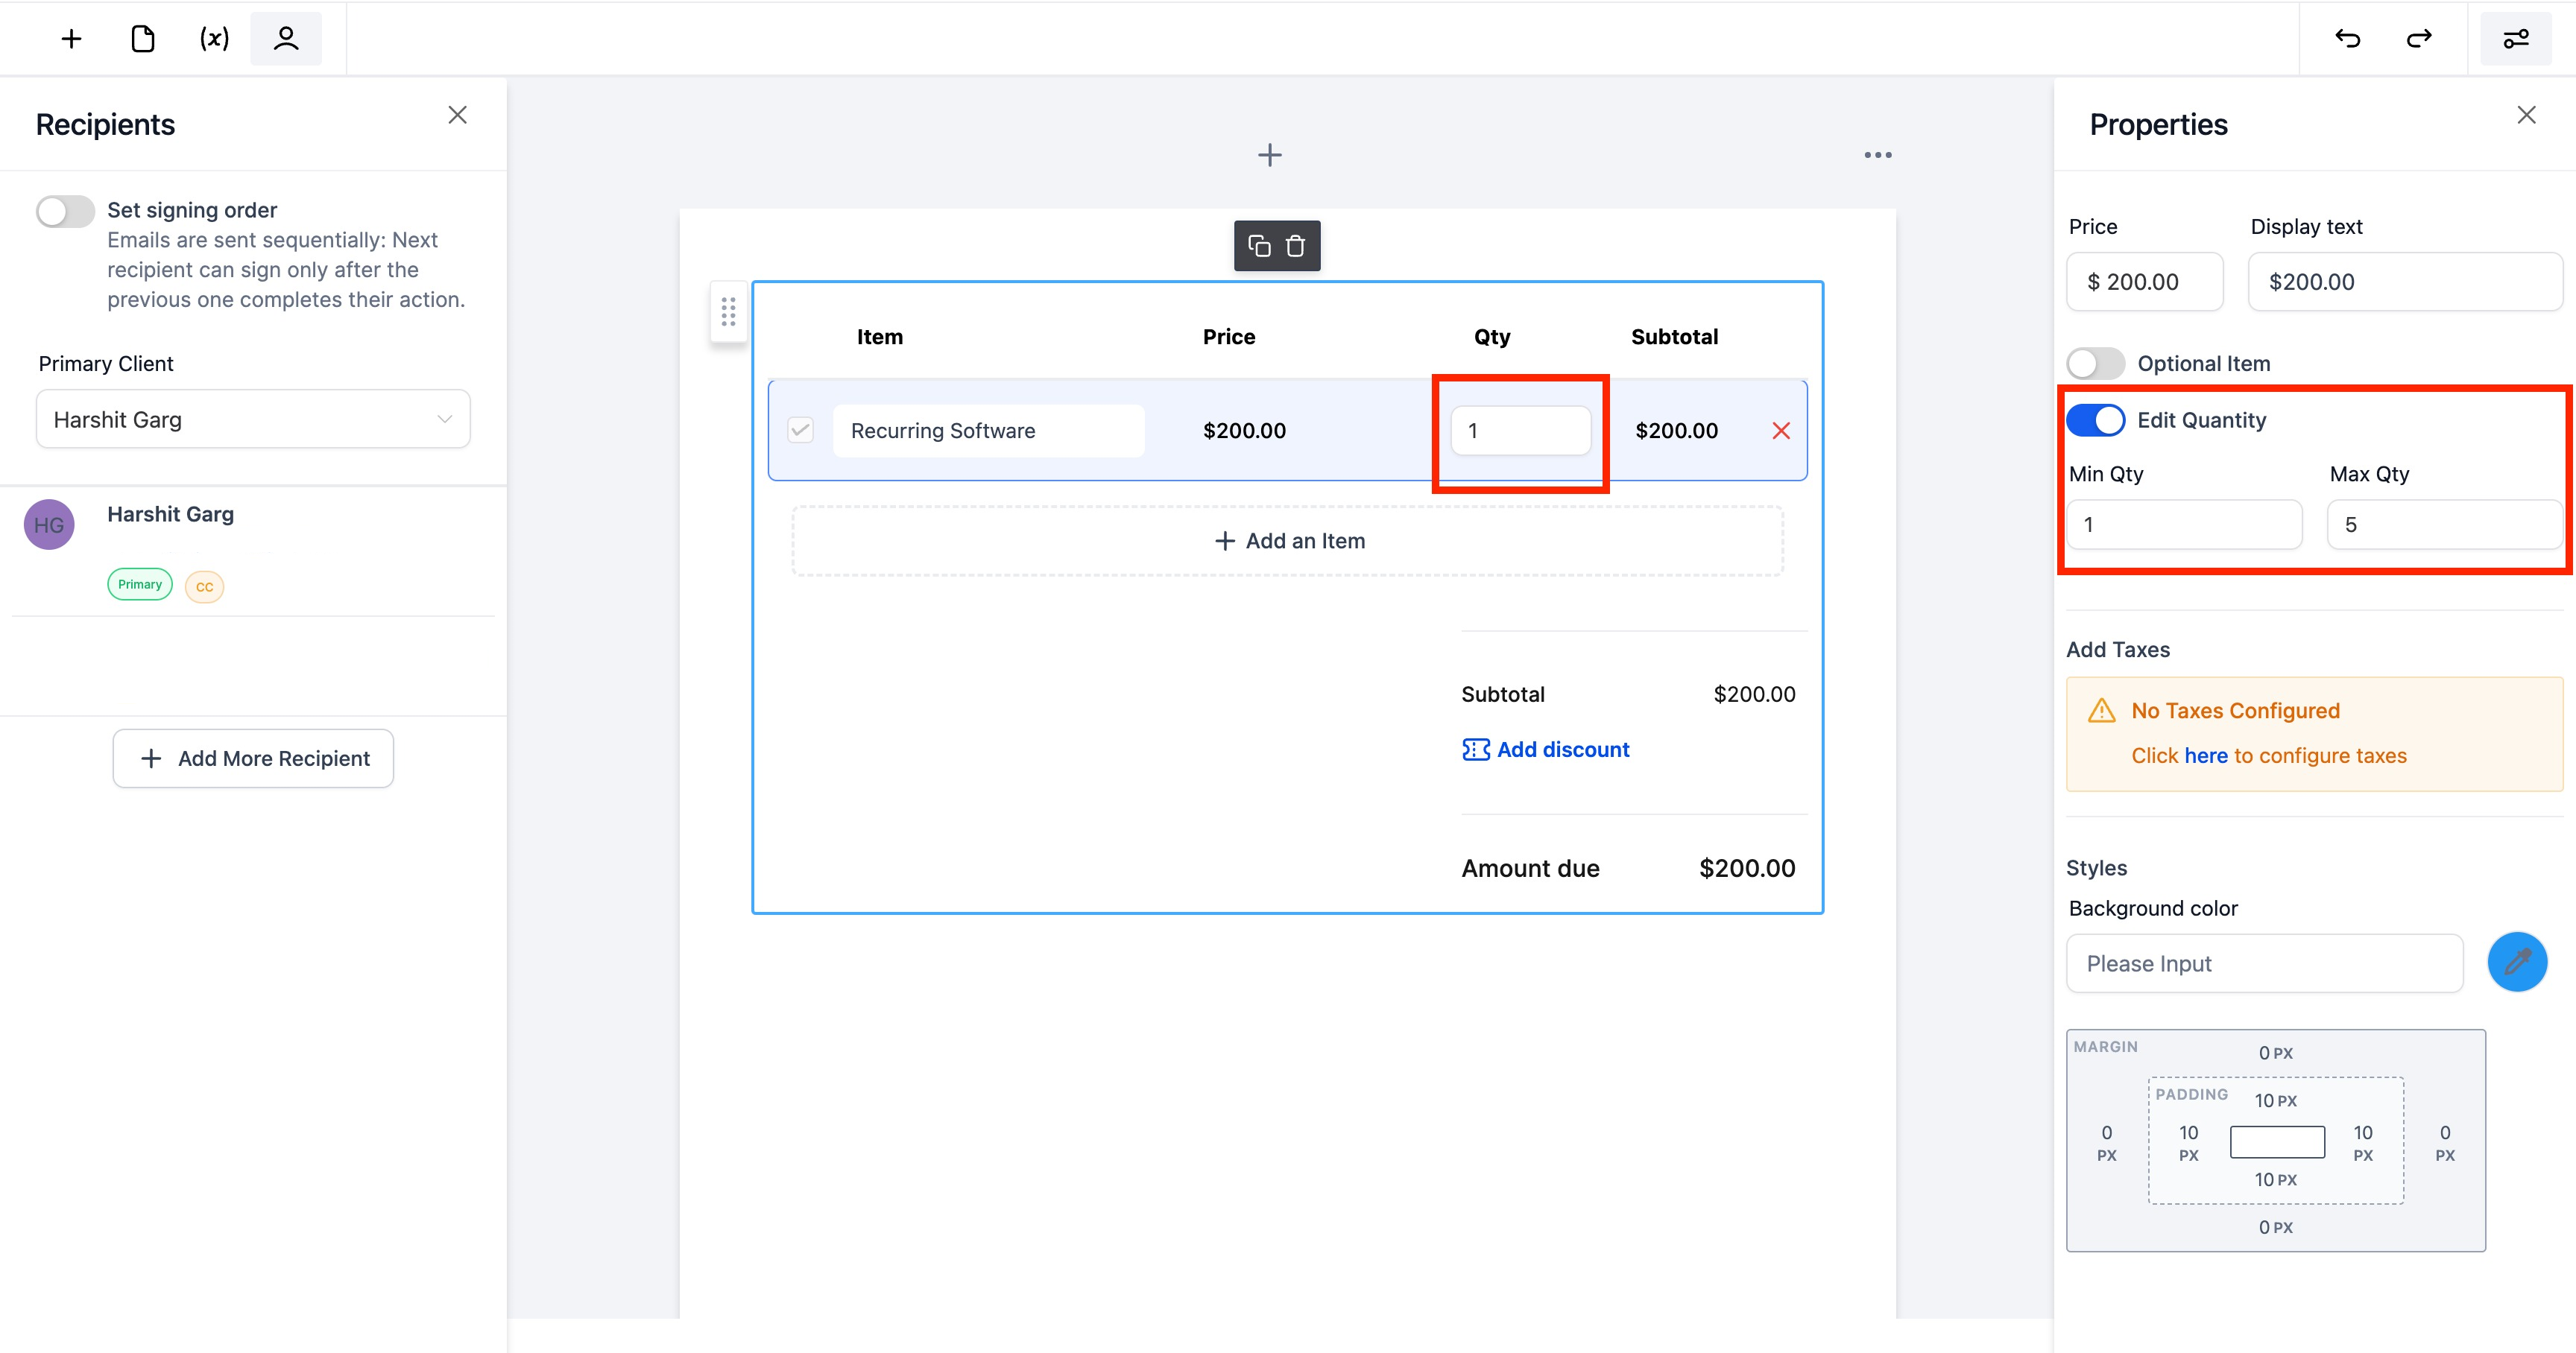Select the recipients person icon in toolbar
The image size is (2576, 1353).
click(286, 39)
